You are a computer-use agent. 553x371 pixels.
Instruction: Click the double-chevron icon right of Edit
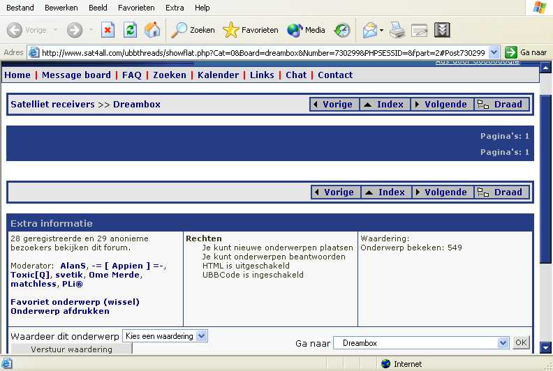(442, 30)
